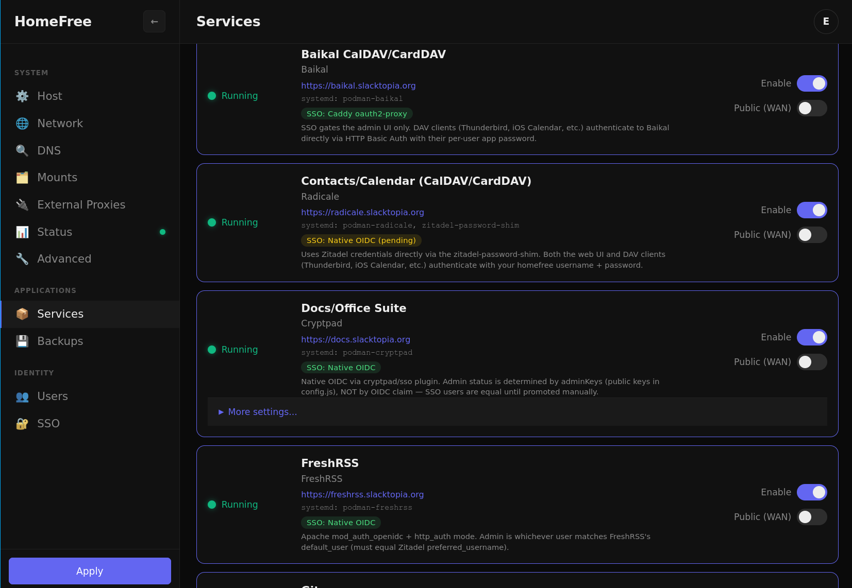852x588 pixels.
Task: Click the 'Baikal CalDAV/CardDAV' heading
Action: 374,55
